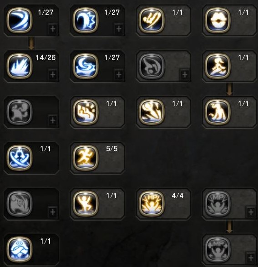
Task: Click the golden flying kick skill icon
Action: (x=152, y=20)
